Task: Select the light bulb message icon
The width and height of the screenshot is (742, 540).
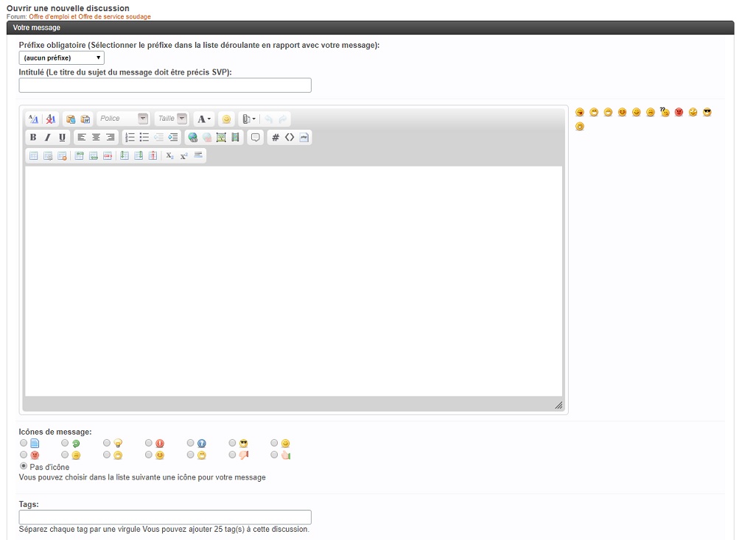Action: (x=107, y=443)
